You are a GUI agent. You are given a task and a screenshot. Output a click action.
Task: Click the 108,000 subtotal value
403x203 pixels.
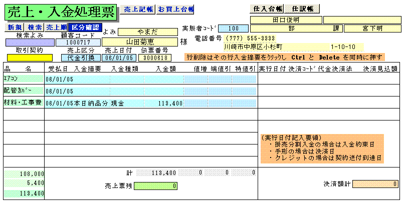[x=25, y=174]
